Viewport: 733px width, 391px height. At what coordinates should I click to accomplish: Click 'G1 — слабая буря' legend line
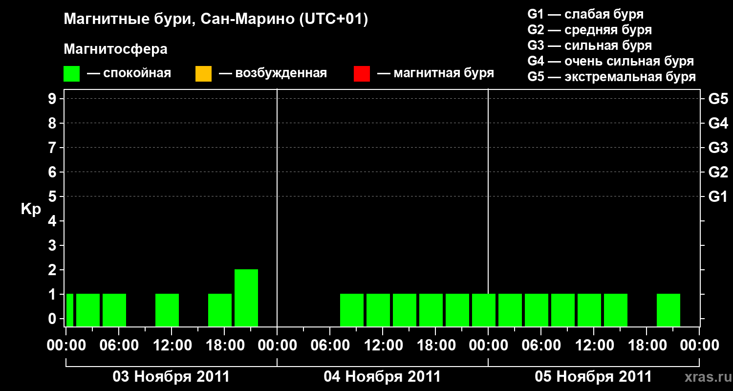[x=585, y=14]
